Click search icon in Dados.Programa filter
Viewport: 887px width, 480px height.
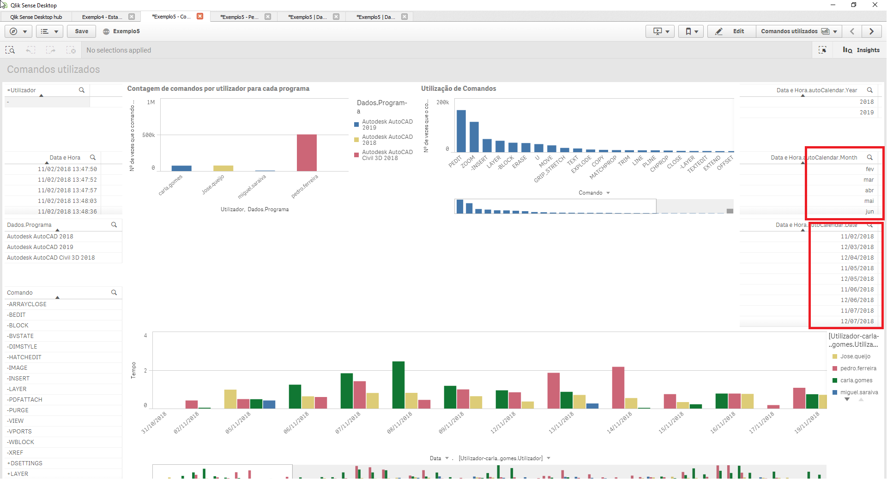click(x=114, y=225)
